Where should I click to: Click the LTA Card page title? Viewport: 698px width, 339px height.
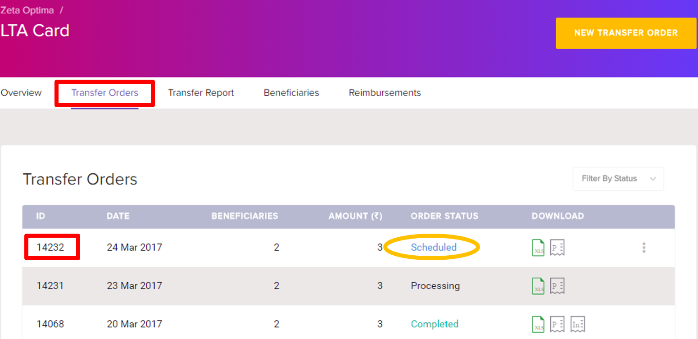tap(35, 31)
